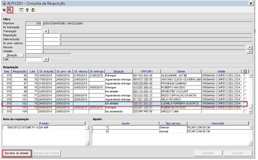
Task: Select the ENZIO CARVALHO DA MOTA cell
Action: pyautogui.click(x=181, y=95)
